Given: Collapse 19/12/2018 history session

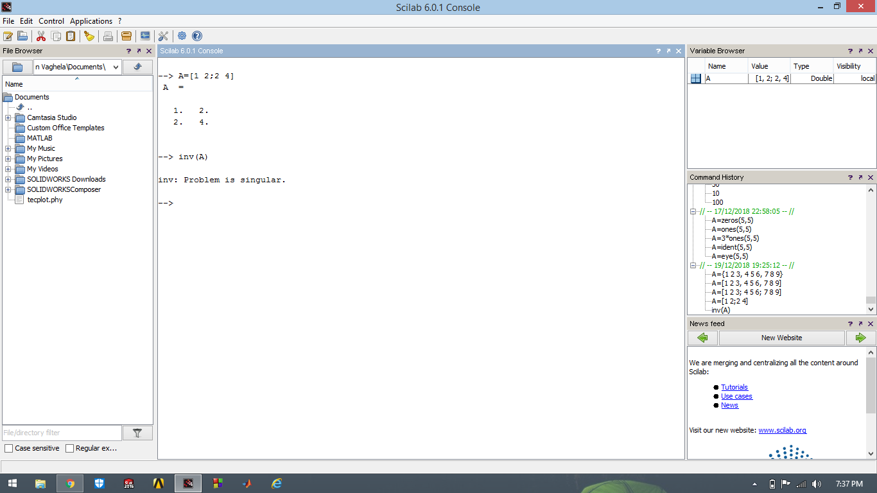Looking at the screenshot, I should 693,265.
